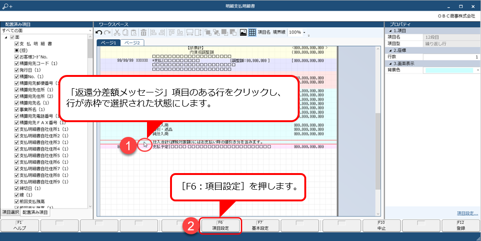The width and height of the screenshot is (481, 241).
Task: Uncheck 精算宛先コード（1） checkbox
Action: [17, 63]
